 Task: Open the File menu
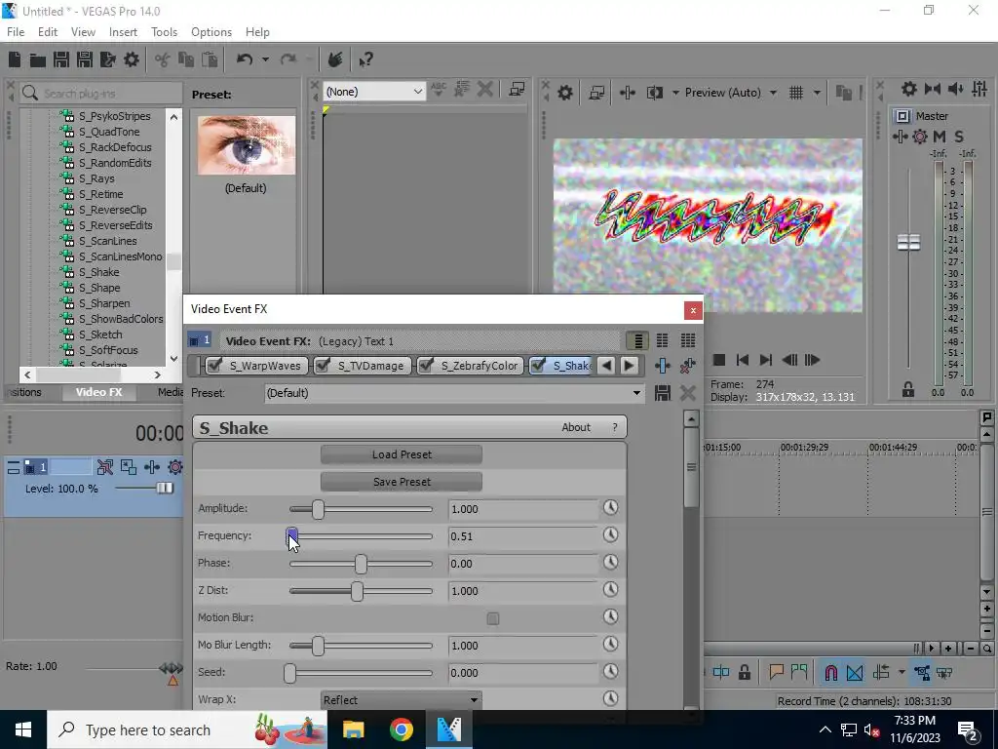coord(16,32)
